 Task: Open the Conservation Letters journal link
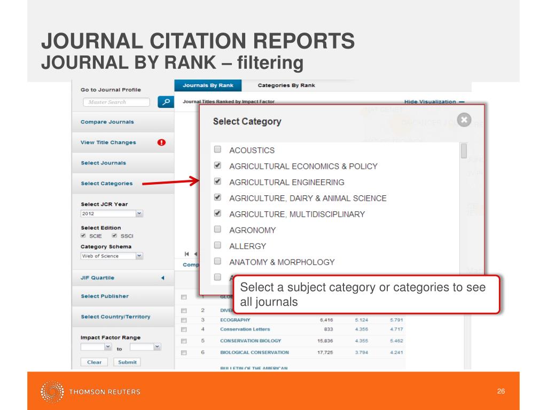click(245, 329)
